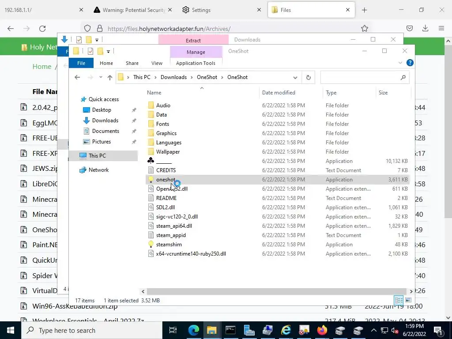Bookmark the page with star icon
Image resolution: width=452 pixels, height=339 pixels.
pos(364,29)
